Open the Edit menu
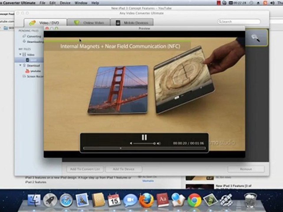The height and width of the screenshot is (212, 283). coord(52,3)
